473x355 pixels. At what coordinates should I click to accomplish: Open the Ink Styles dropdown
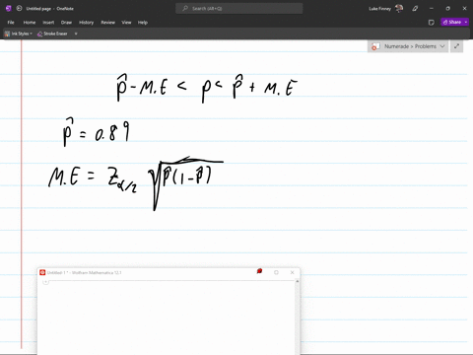click(x=19, y=34)
